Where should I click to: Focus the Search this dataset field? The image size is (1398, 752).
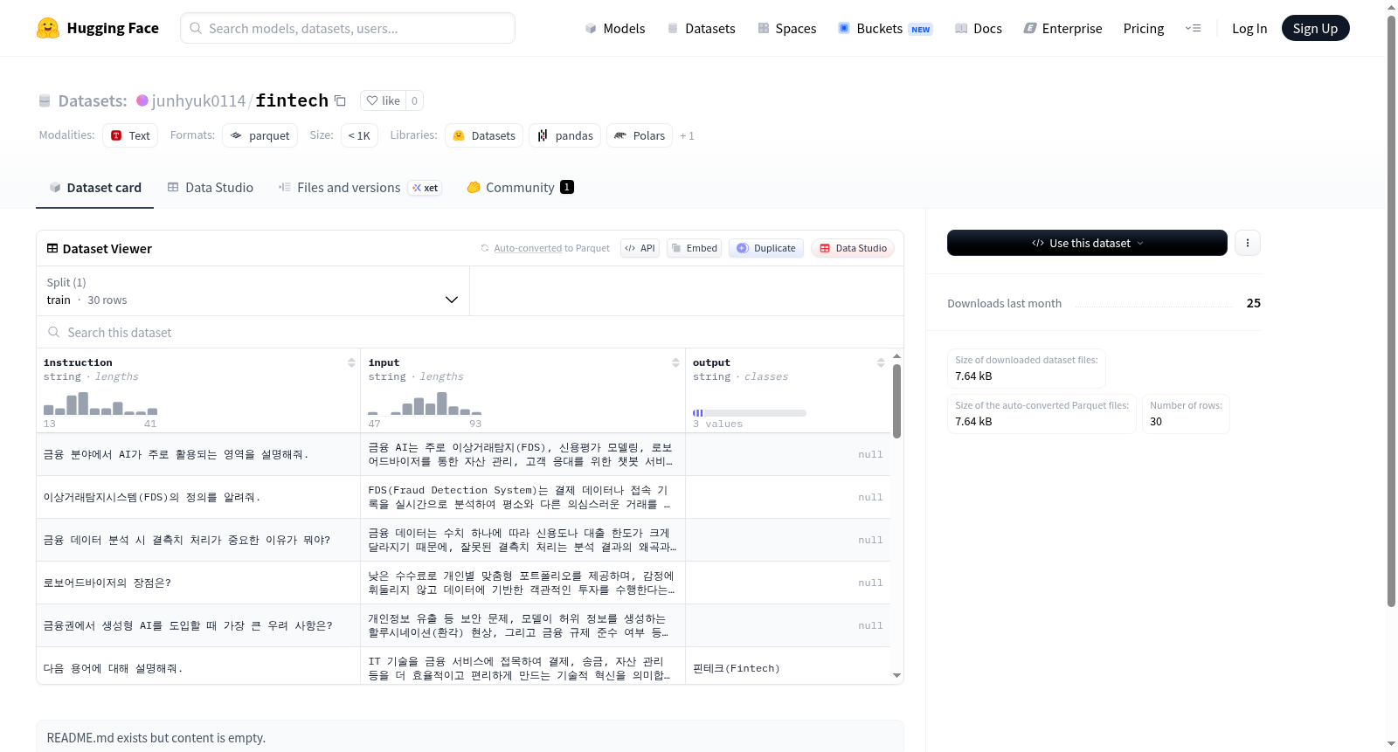470,332
